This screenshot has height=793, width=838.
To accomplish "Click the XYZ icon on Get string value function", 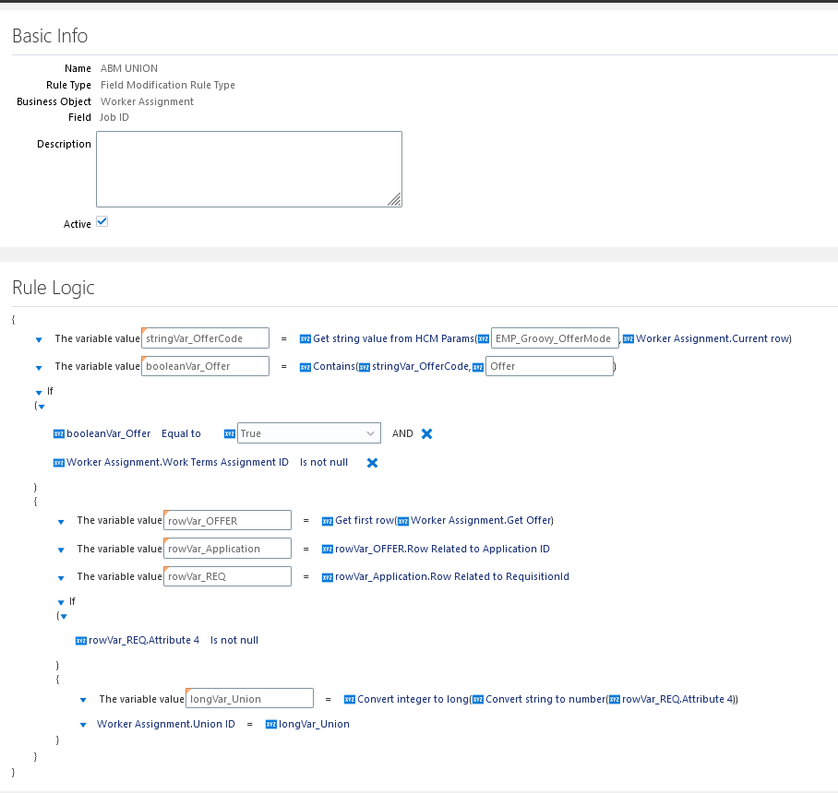I will (305, 338).
